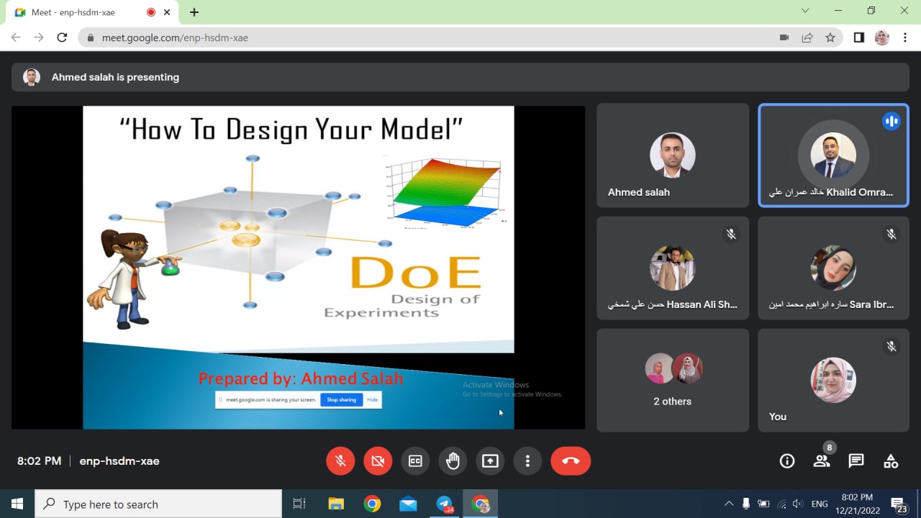Select the Meet browser tab

pos(79,12)
